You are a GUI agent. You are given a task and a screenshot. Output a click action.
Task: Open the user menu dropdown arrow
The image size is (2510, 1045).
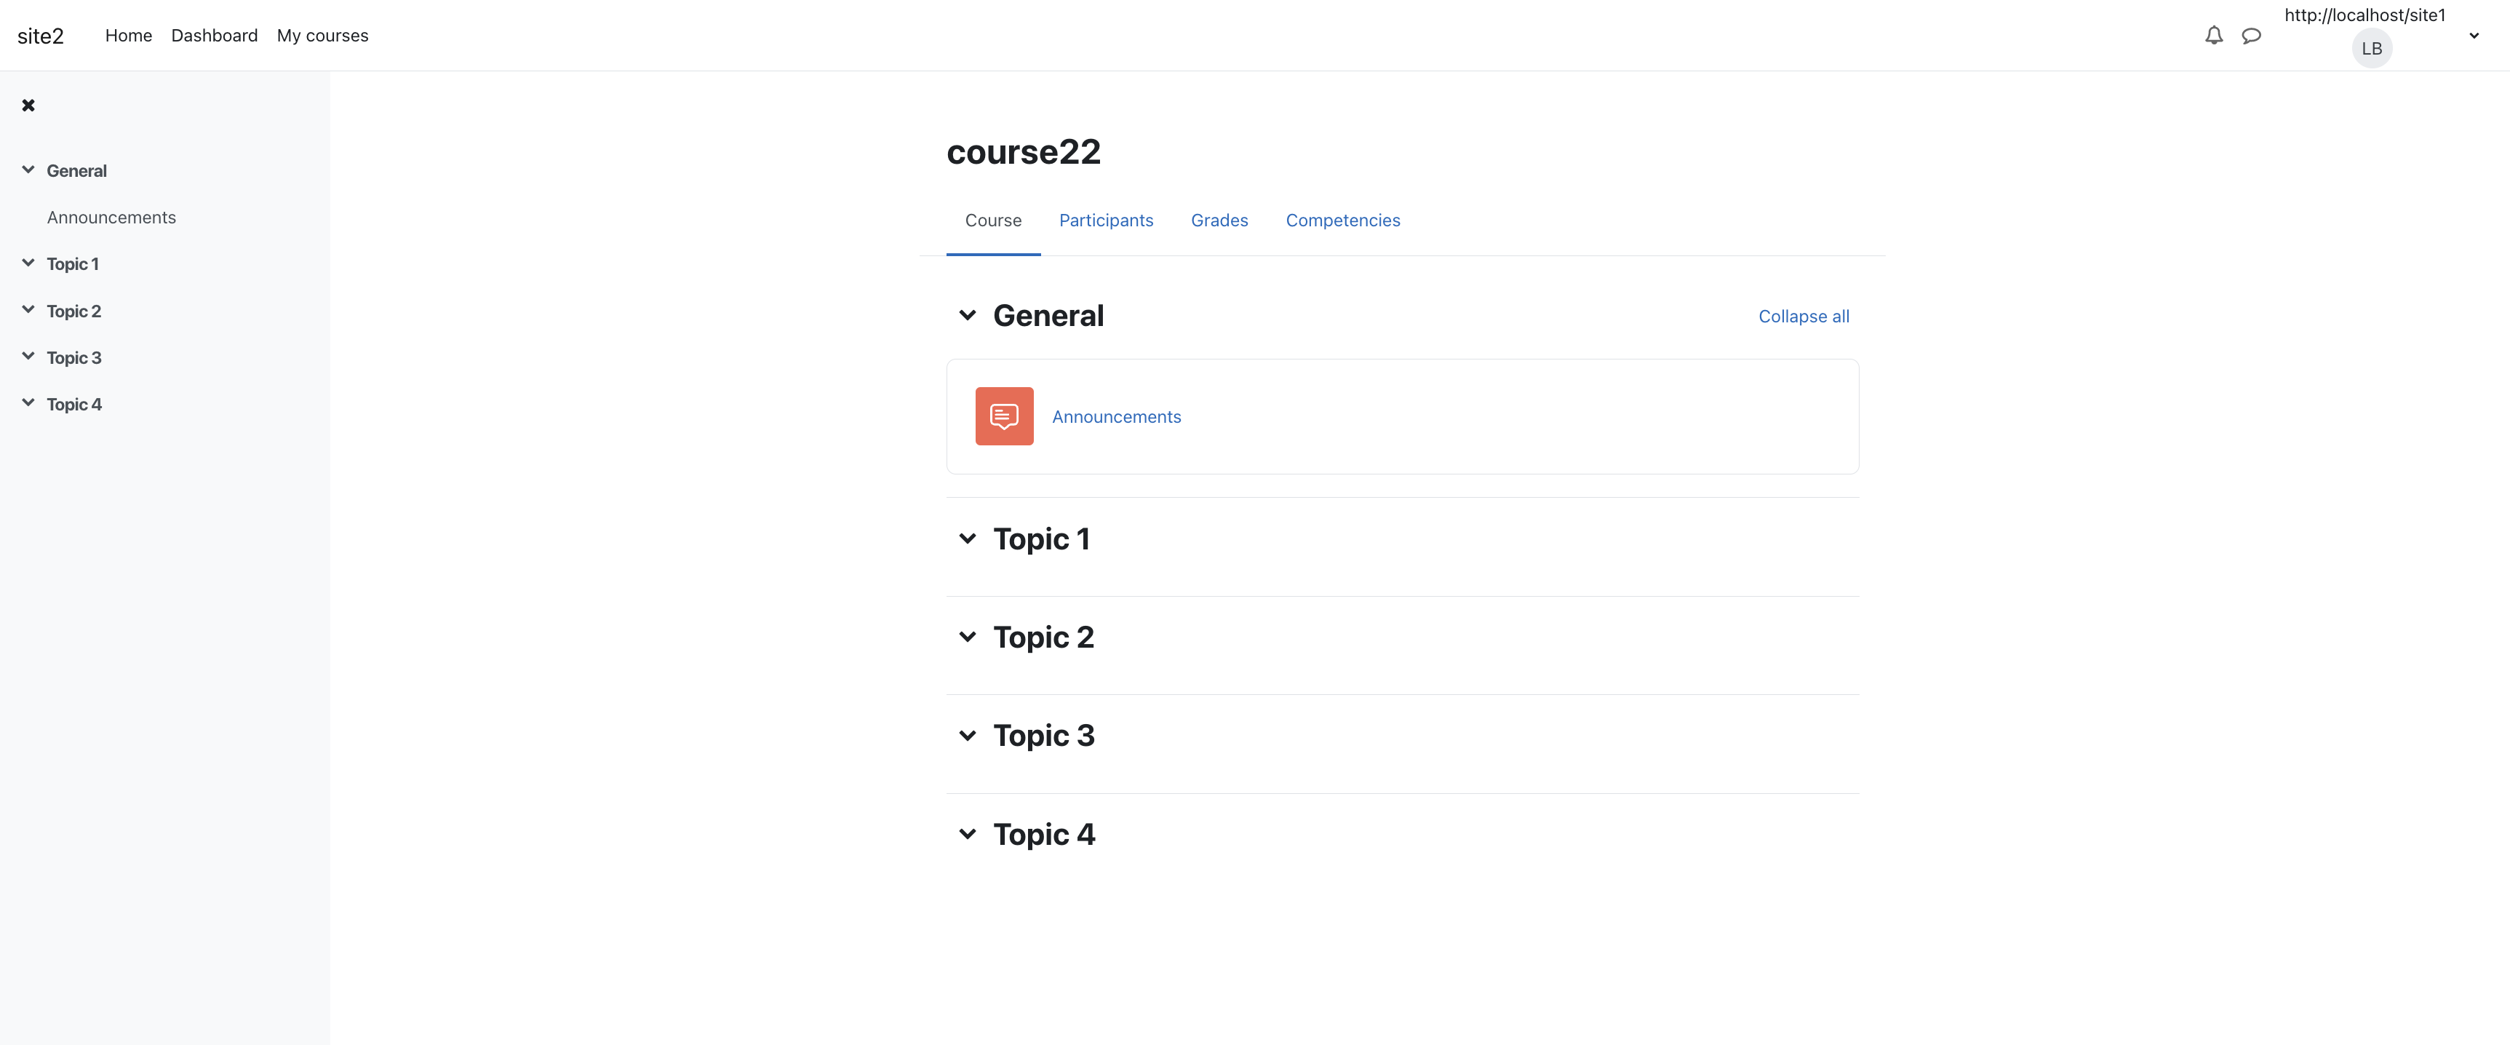2474,36
